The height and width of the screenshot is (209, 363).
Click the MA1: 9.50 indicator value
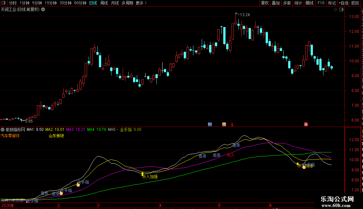(x=35, y=130)
